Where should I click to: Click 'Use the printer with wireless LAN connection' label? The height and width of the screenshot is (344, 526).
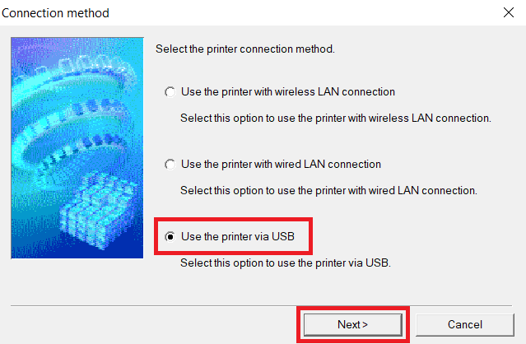pos(288,92)
